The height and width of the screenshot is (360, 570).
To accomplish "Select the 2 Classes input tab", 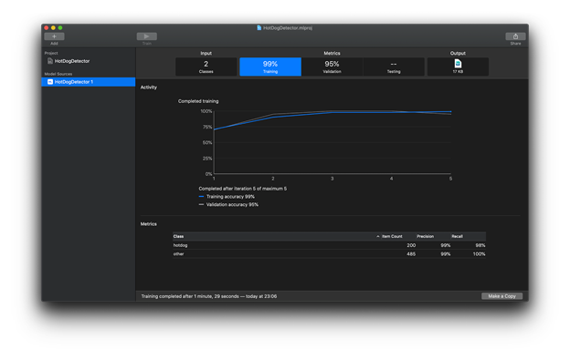I will 206,67.
